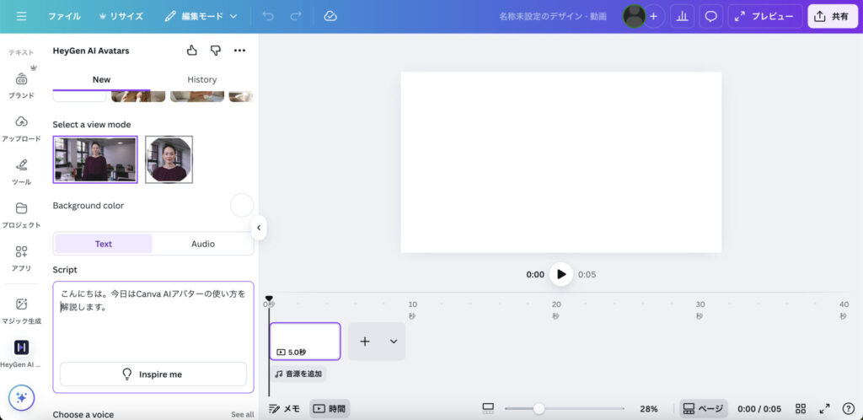Switch script input to Audio
This screenshot has height=420, width=863.
[202, 244]
